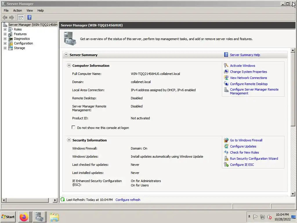Click the Storage tree icon
Viewport: 297px width, 223px height.
11,48
